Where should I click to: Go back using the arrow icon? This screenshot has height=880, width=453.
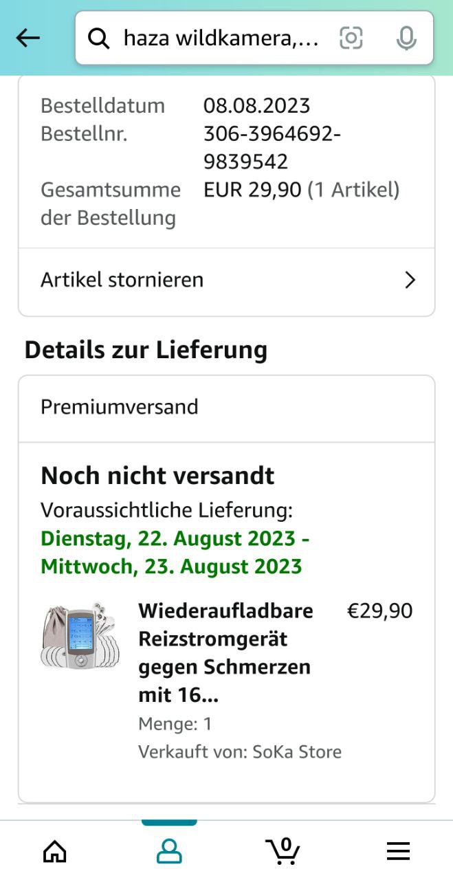[x=28, y=38]
